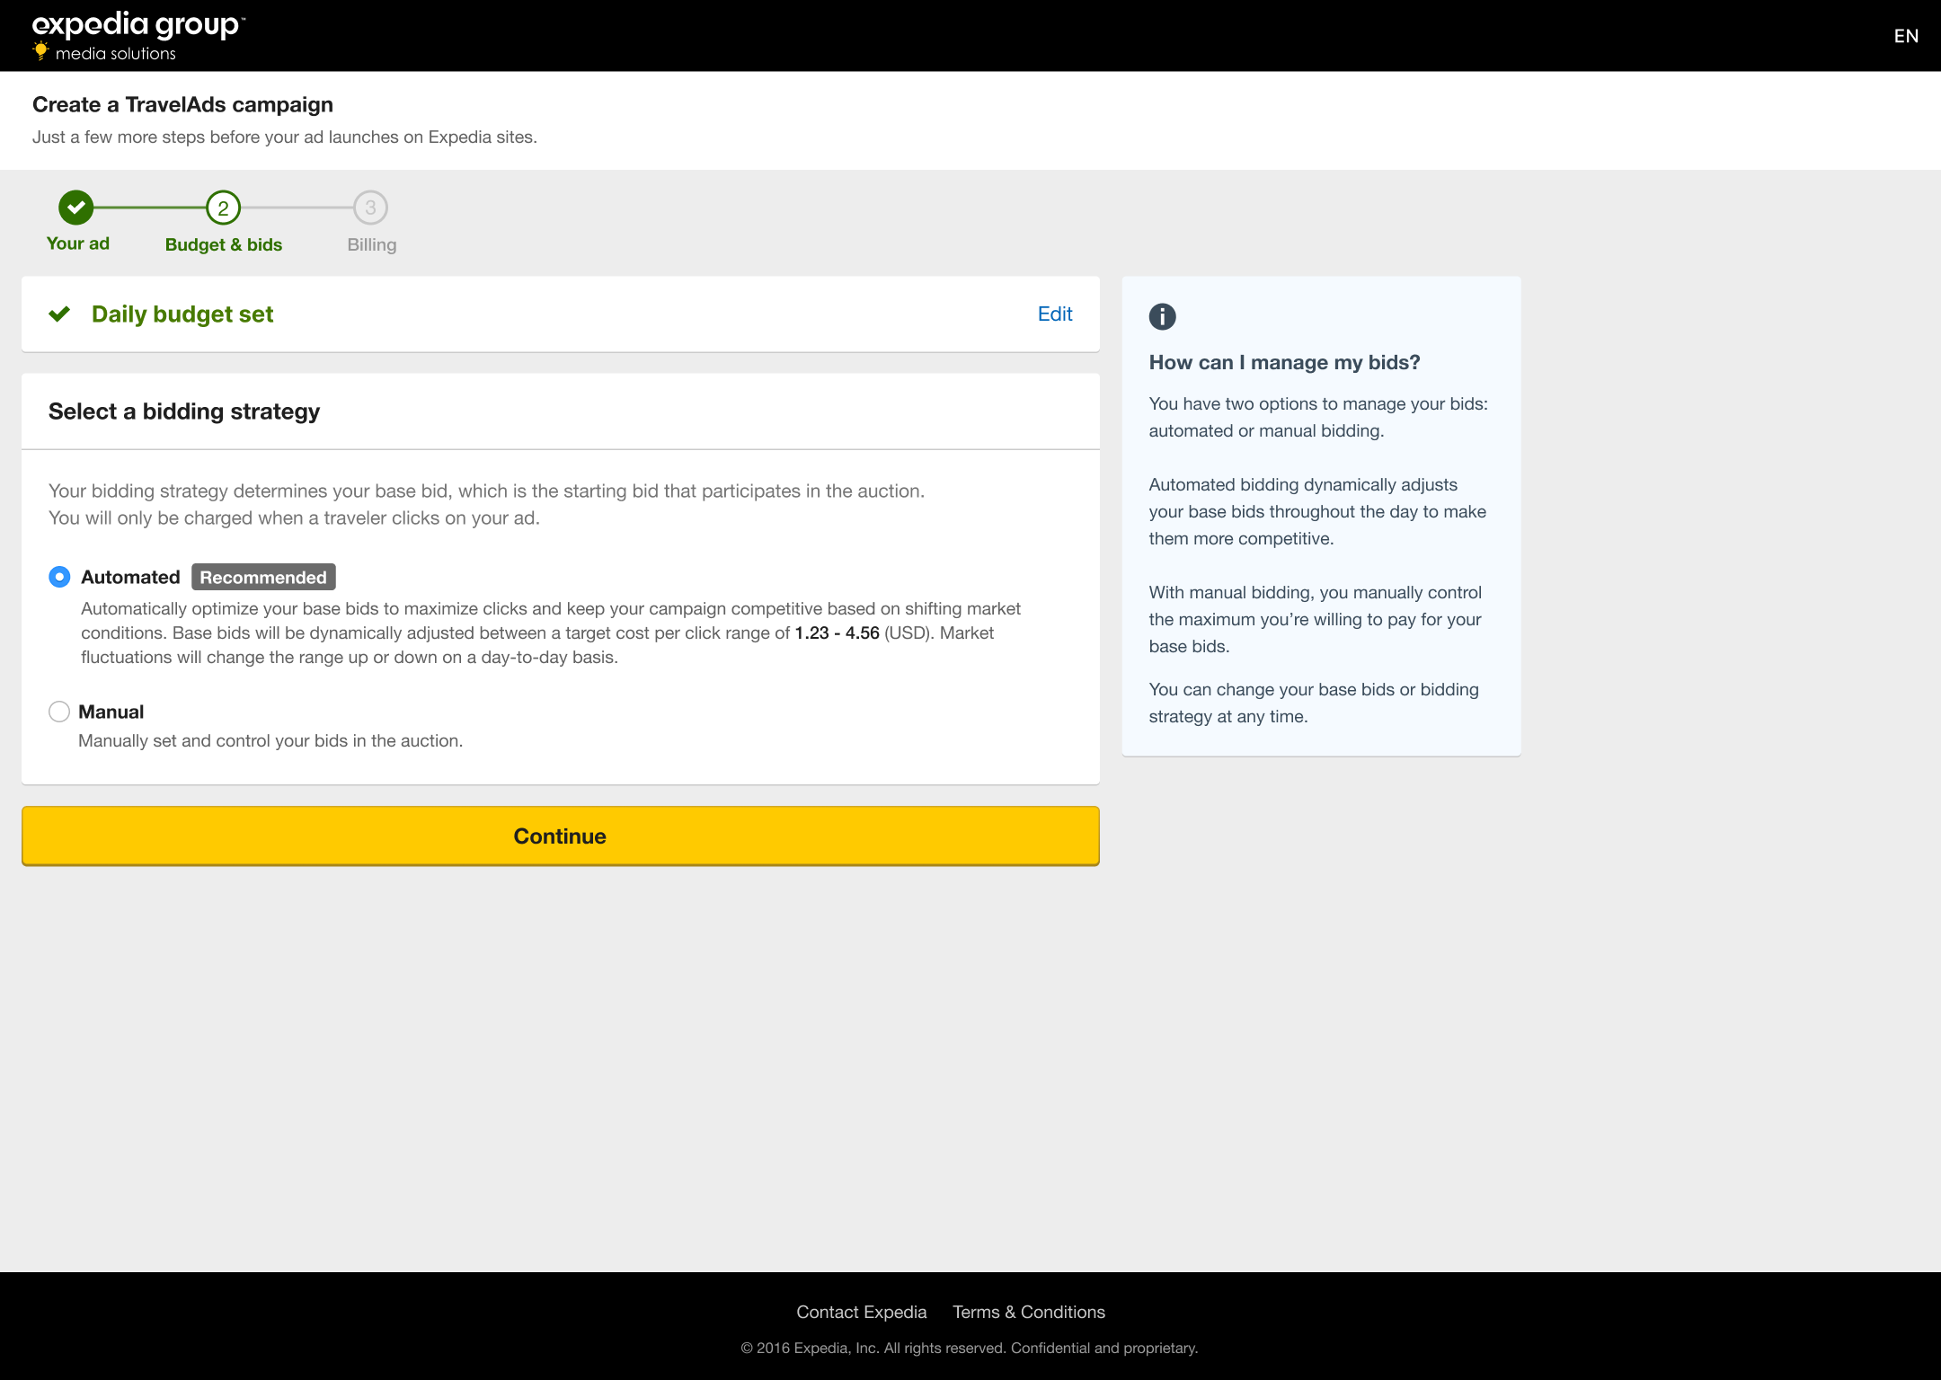The width and height of the screenshot is (1941, 1380).
Task: Click the How can I manage my bids? heading
Action: [1284, 362]
